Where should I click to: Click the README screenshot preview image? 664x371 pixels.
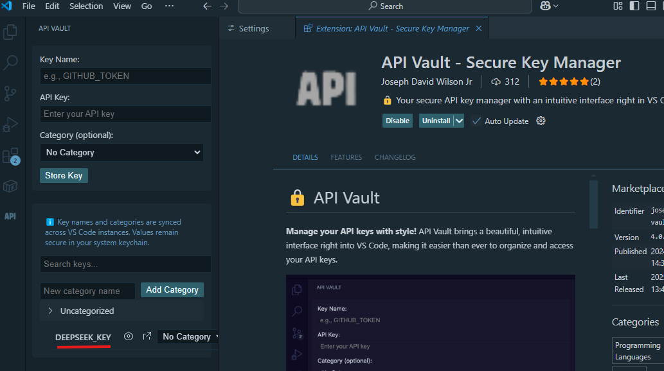(x=430, y=323)
